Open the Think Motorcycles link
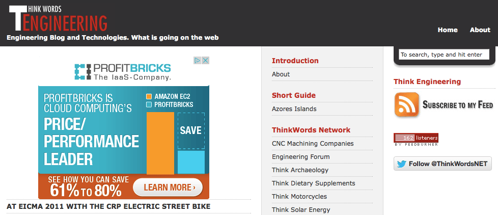The width and height of the screenshot is (498, 215). click(x=299, y=197)
